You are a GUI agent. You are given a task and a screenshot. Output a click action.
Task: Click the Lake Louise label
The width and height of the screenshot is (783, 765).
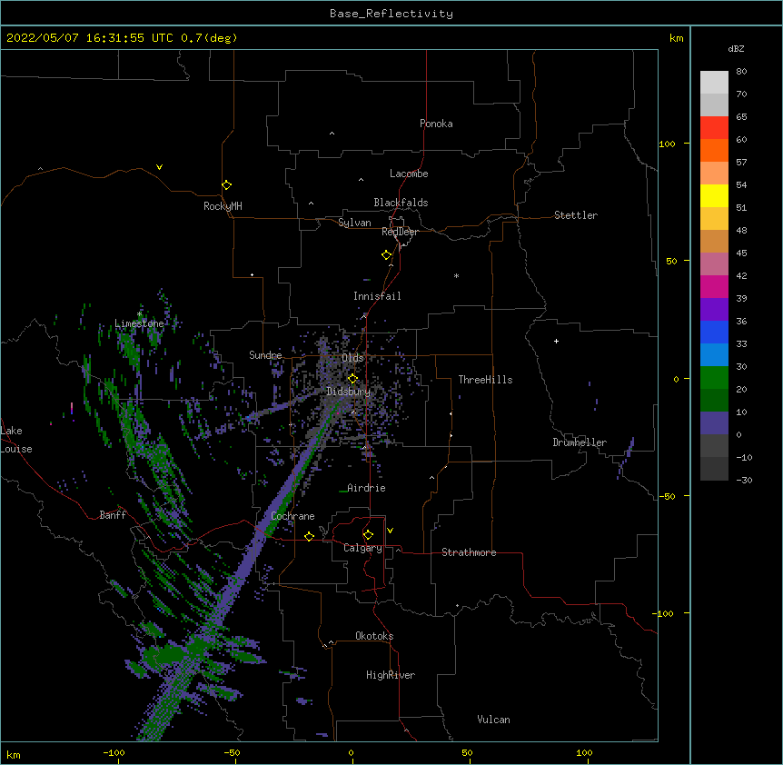tap(16, 440)
